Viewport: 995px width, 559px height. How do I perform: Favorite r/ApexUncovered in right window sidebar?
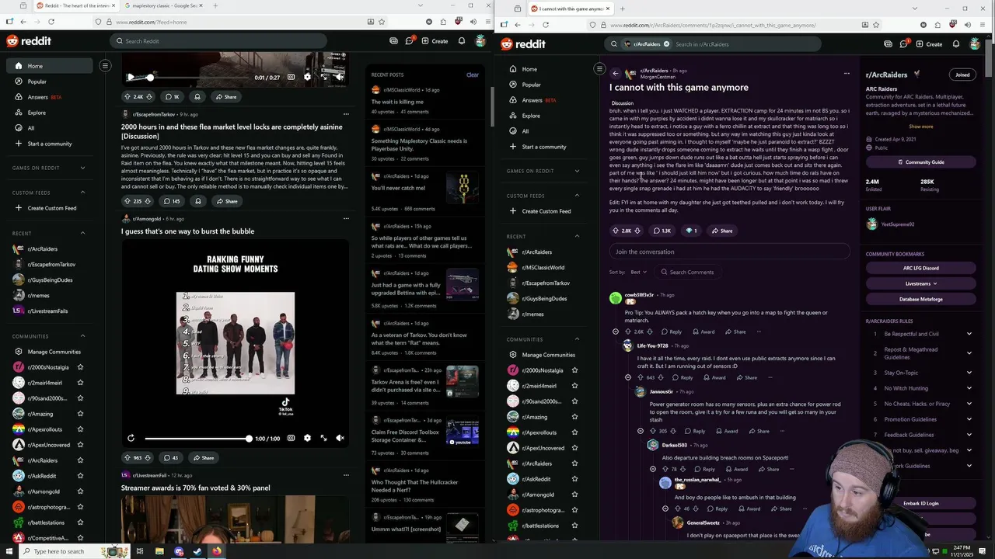click(574, 448)
